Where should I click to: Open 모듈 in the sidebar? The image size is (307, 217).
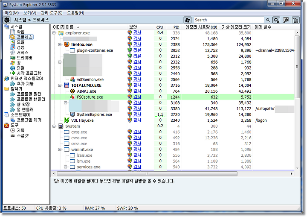click(x=20, y=42)
